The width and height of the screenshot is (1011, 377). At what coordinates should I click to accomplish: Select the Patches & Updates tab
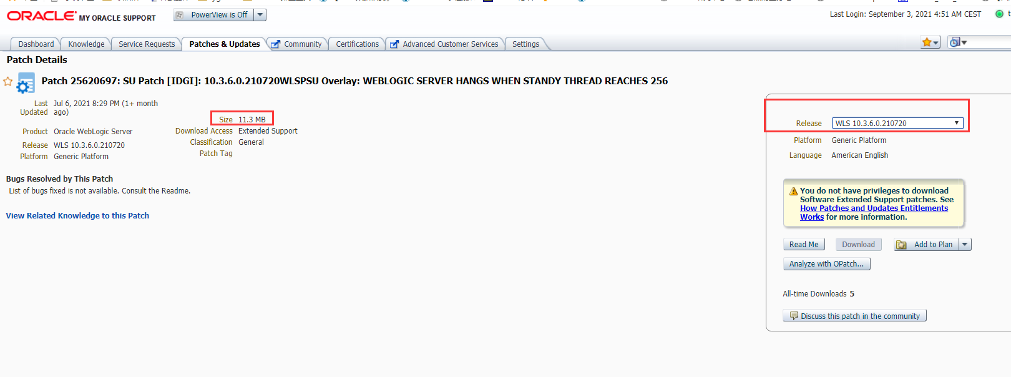tap(225, 44)
